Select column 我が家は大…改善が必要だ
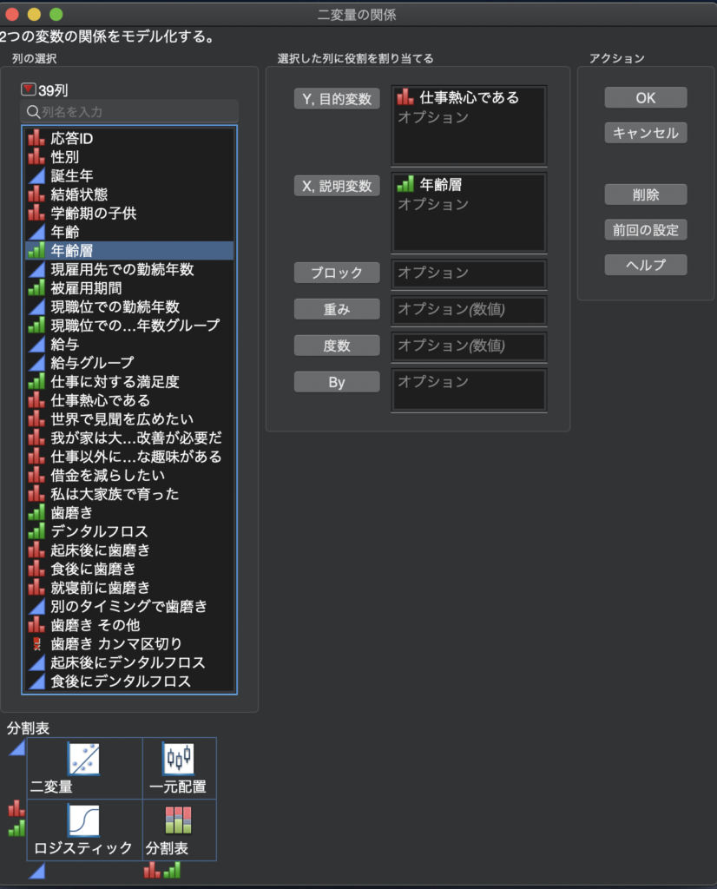The height and width of the screenshot is (889, 717). (x=129, y=438)
